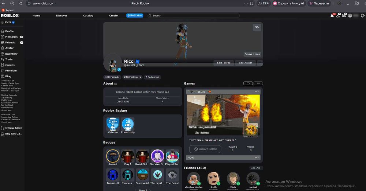366x191 pixels.
Task: Click the browser reload button
Action: [21, 4]
